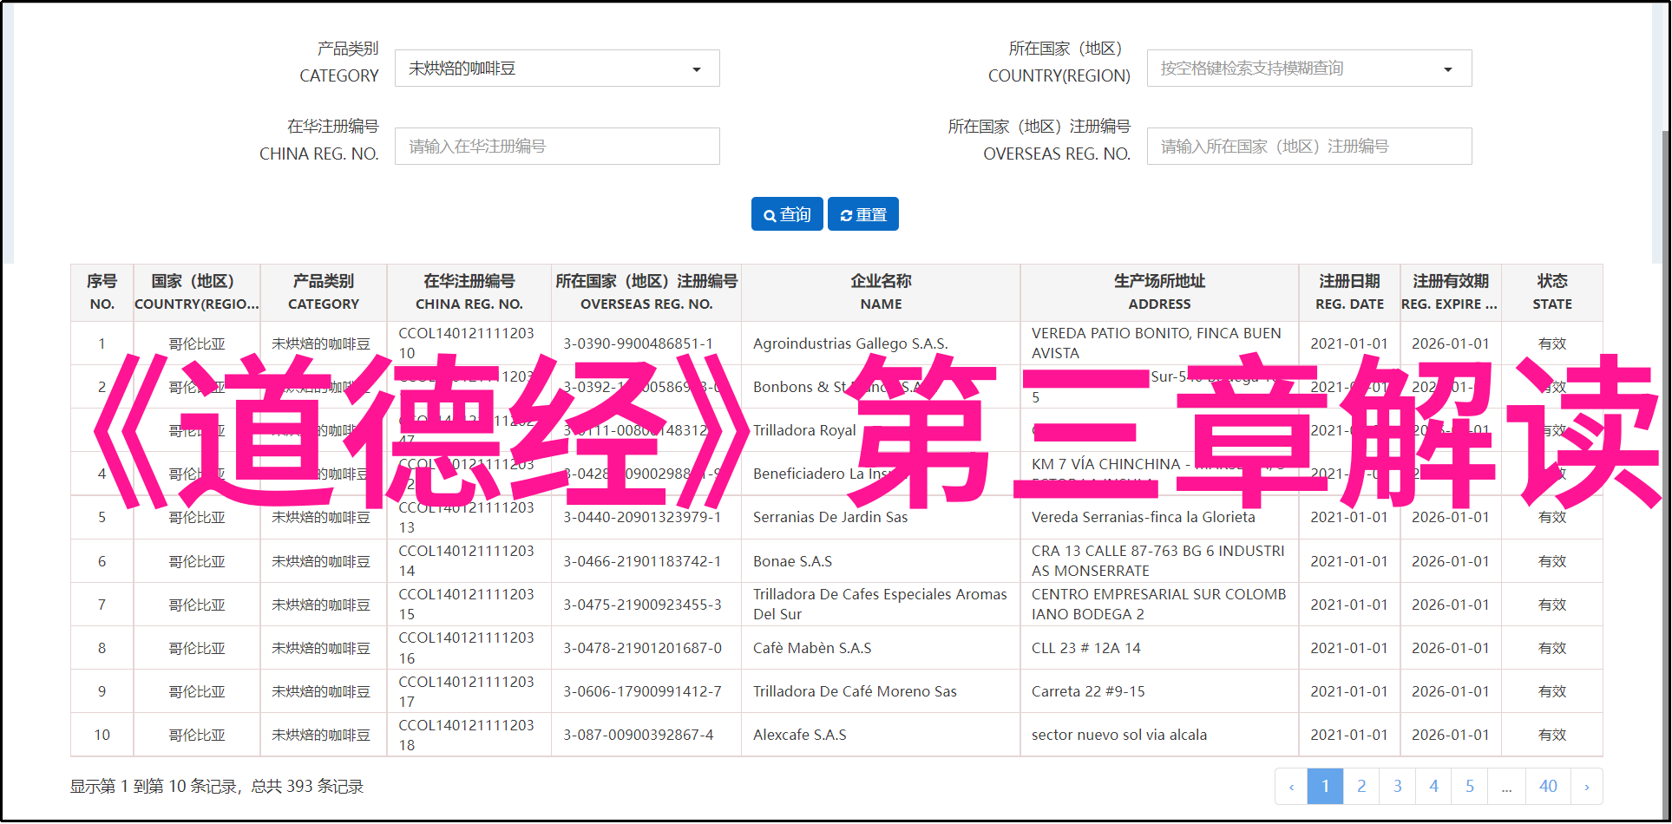Click the 在华注册编号 column header
This screenshot has width=1672, height=824.
[x=469, y=292]
